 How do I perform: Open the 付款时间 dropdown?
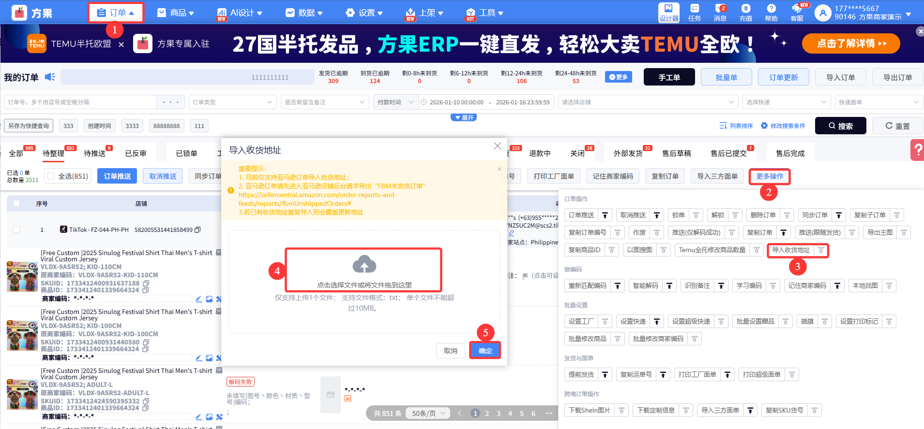(x=395, y=102)
